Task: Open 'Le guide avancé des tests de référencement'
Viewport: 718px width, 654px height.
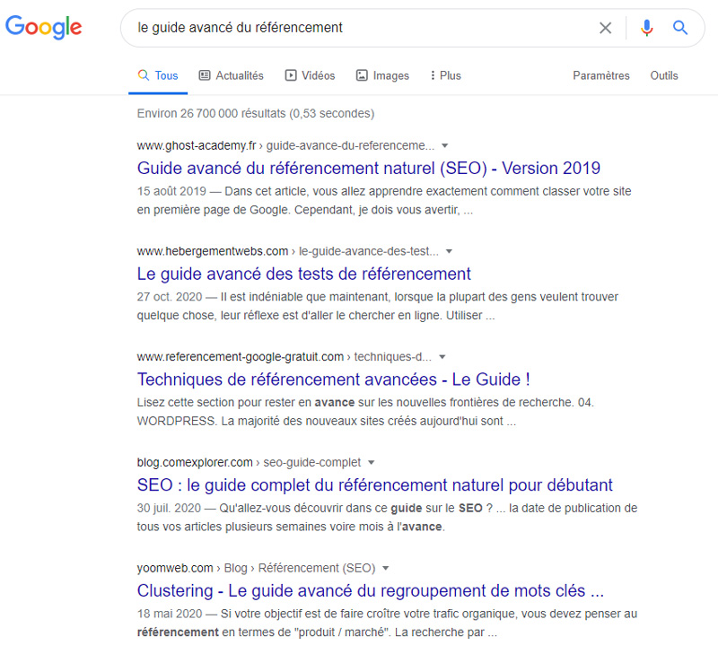Action: [x=304, y=274]
